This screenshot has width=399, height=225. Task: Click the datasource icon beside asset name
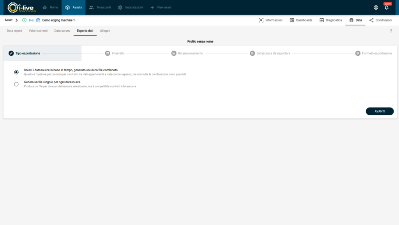38,20
